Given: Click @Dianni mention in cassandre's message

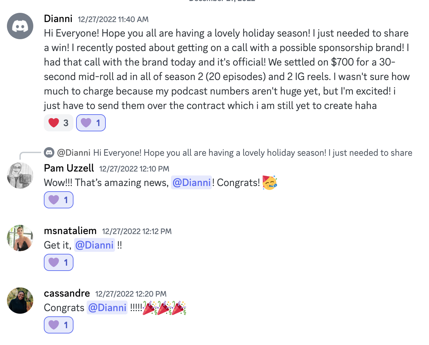Looking at the screenshot, I should pos(107,307).
